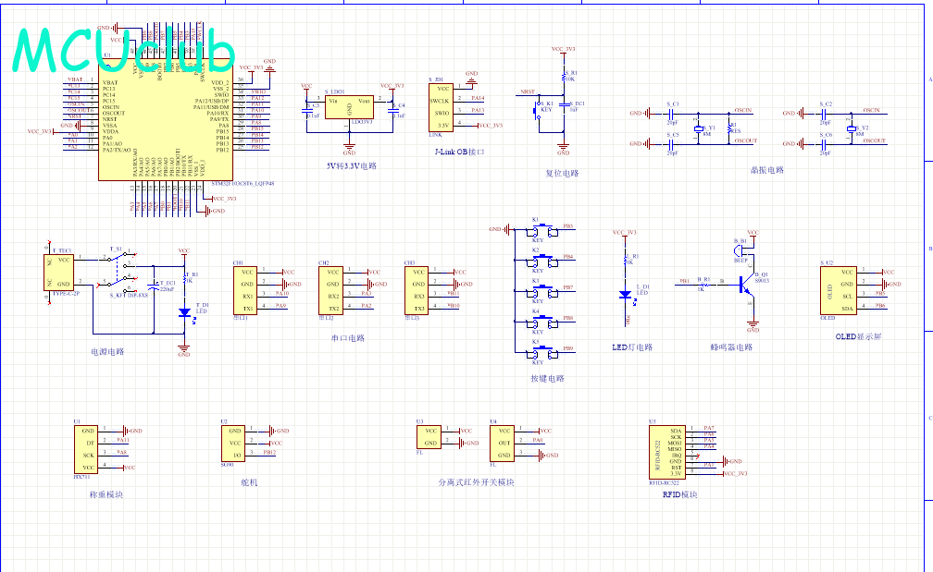Select the T_TEC1 TYPE-C-2P connector
The height and width of the screenshot is (572, 933).
click(59, 272)
